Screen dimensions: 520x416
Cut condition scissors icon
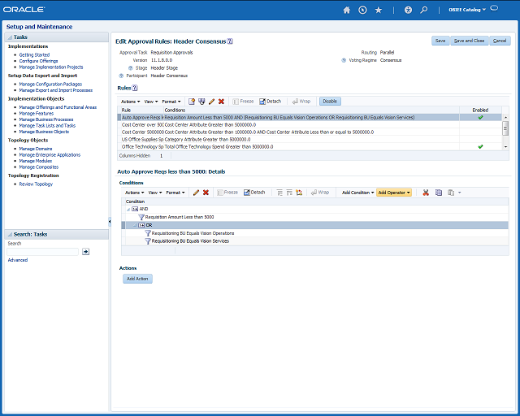point(426,193)
